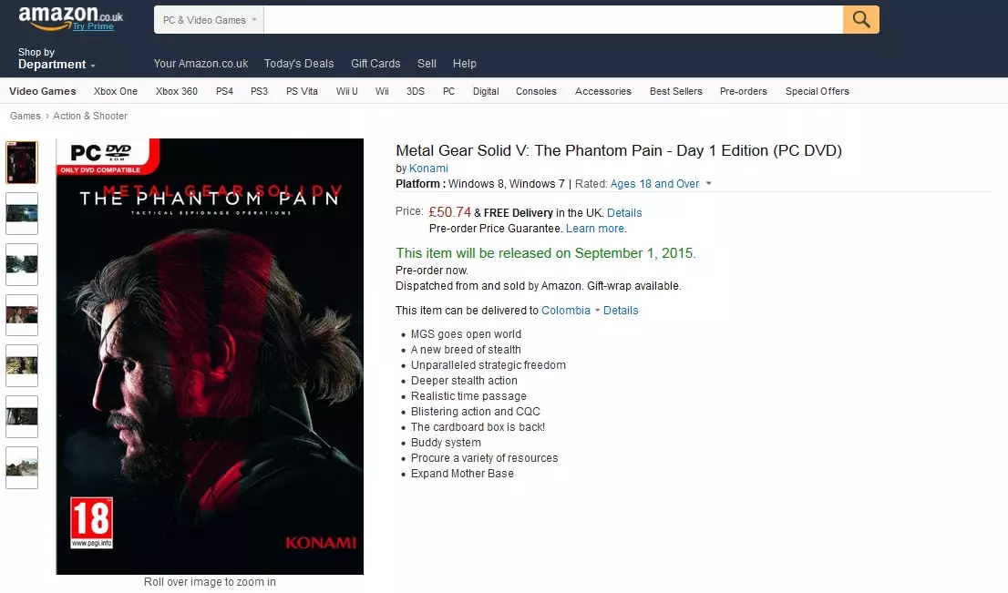
Task: Go to the PS4 category tab
Action: coord(224,91)
